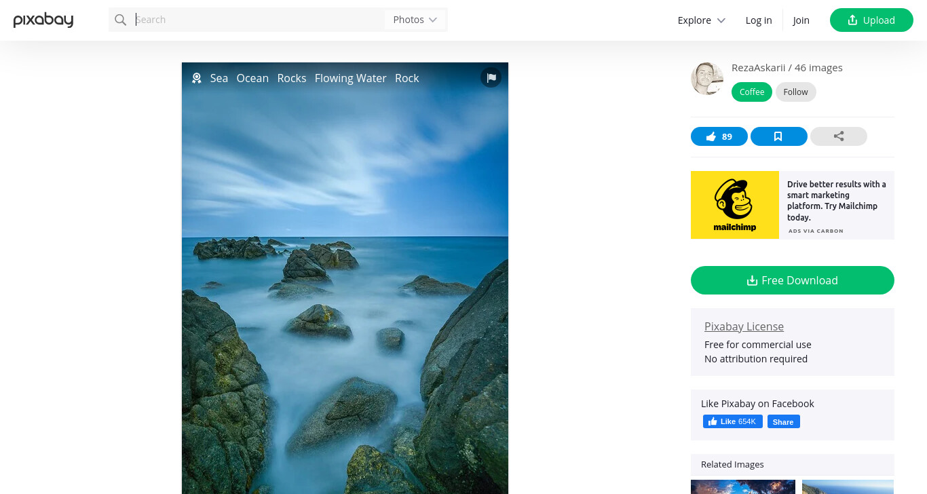The width and height of the screenshot is (927, 494).
Task: Open the Sea tag
Action: click(x=219, y=78)
